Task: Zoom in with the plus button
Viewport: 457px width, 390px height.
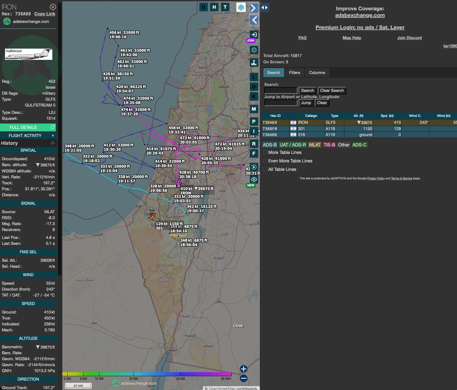Action: [244, 369]
